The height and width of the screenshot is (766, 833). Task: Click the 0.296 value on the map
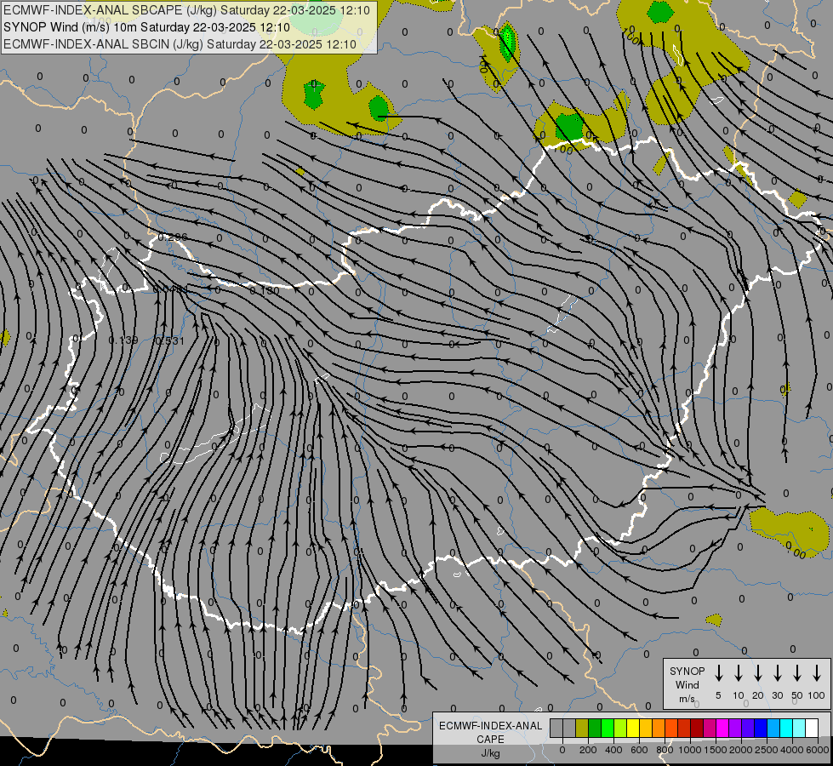173,237
